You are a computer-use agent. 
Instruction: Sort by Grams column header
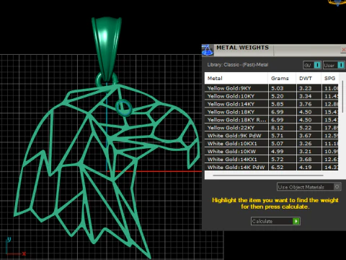tap(282, 78)
